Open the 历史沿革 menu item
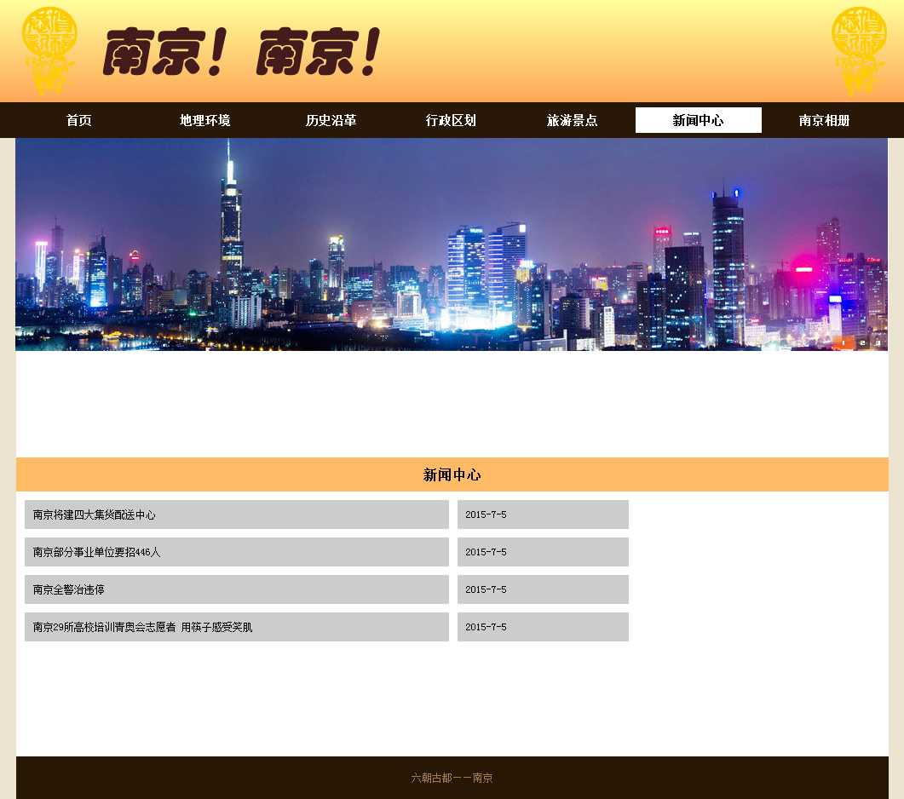This screenshot has height=799, width=904. pyautogui.click(x=331, y=120)
